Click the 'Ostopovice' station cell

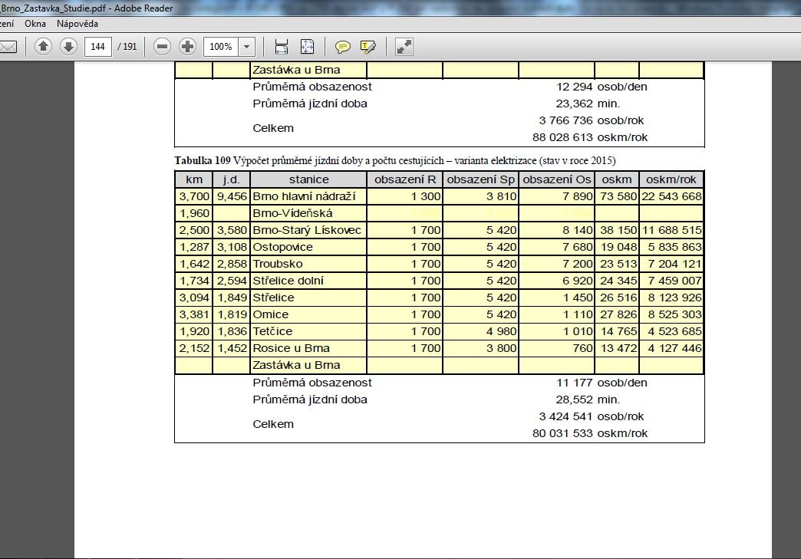click(308, 247)
